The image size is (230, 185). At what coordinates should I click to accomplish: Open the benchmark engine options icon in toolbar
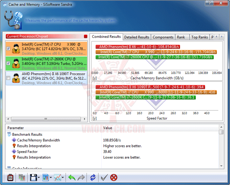point(10,178)
